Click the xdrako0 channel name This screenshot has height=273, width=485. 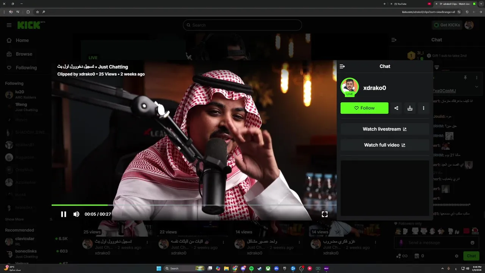point(374,88)
